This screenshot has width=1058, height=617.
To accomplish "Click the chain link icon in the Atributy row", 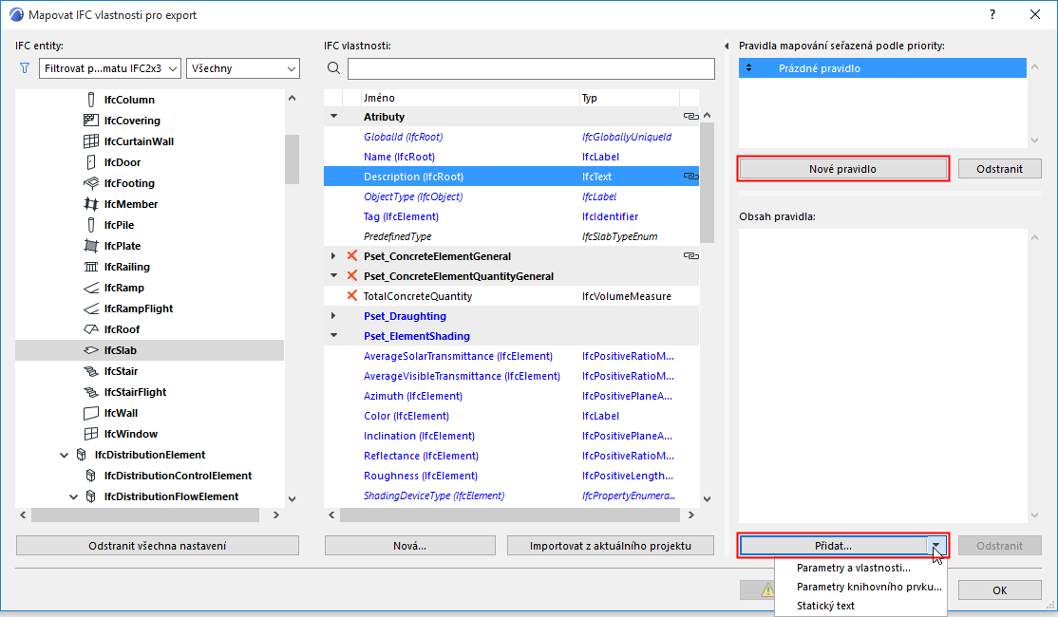I will (x=690, y=117).
